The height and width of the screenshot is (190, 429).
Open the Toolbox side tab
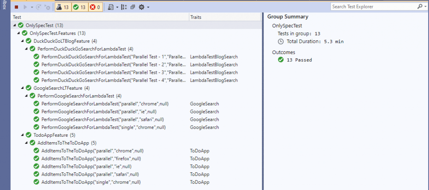coord(4,5)
